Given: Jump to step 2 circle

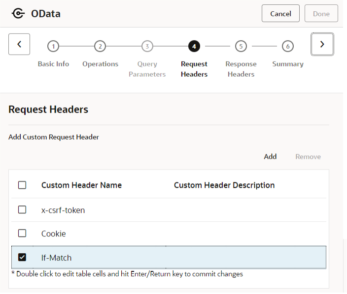Looking at the screenshot, I should pyautogui.click(x=100, y=46).
